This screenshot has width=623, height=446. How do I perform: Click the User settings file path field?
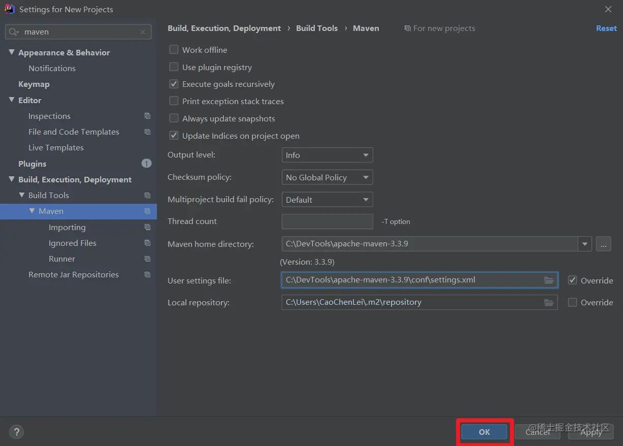click(x=419, y=280)
